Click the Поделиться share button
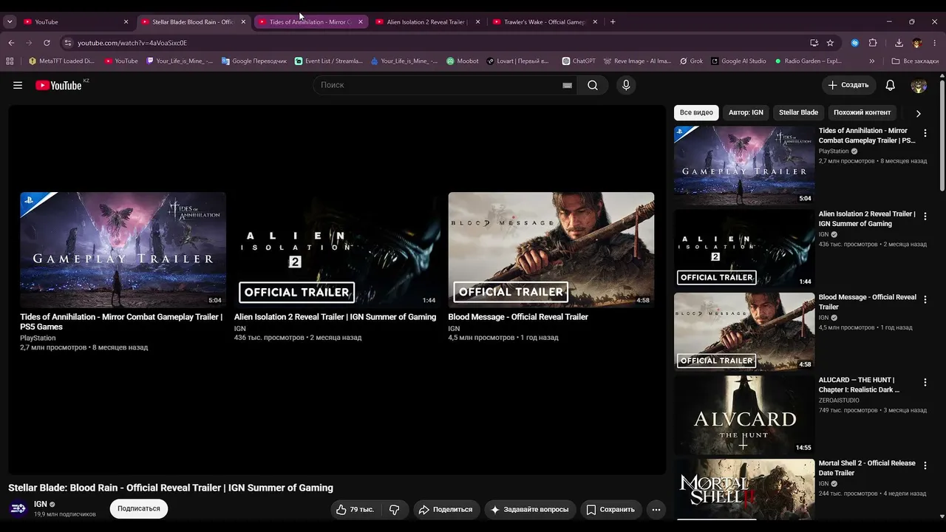Image resolution: width=946 pixels, height=532 pixels. coord(446,509)
